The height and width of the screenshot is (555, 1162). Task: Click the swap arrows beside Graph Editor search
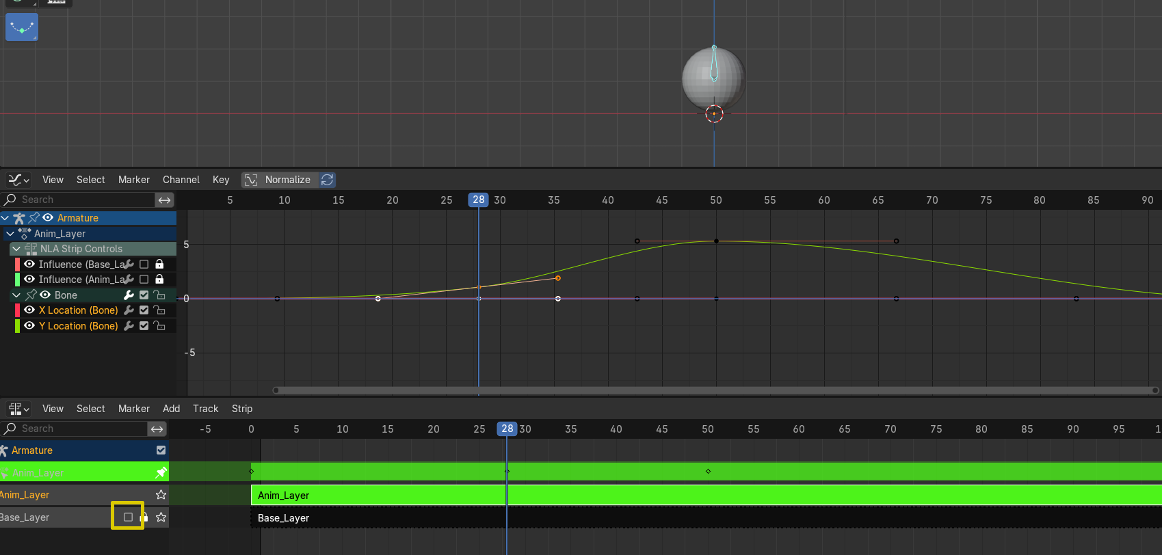click(x=164, y=200)
